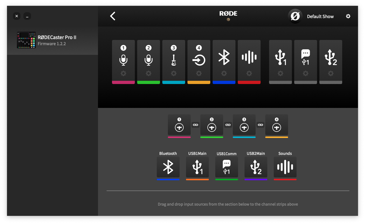Click Firmware 1.2.2 text
365x224 pixels.
pos(52,44)
